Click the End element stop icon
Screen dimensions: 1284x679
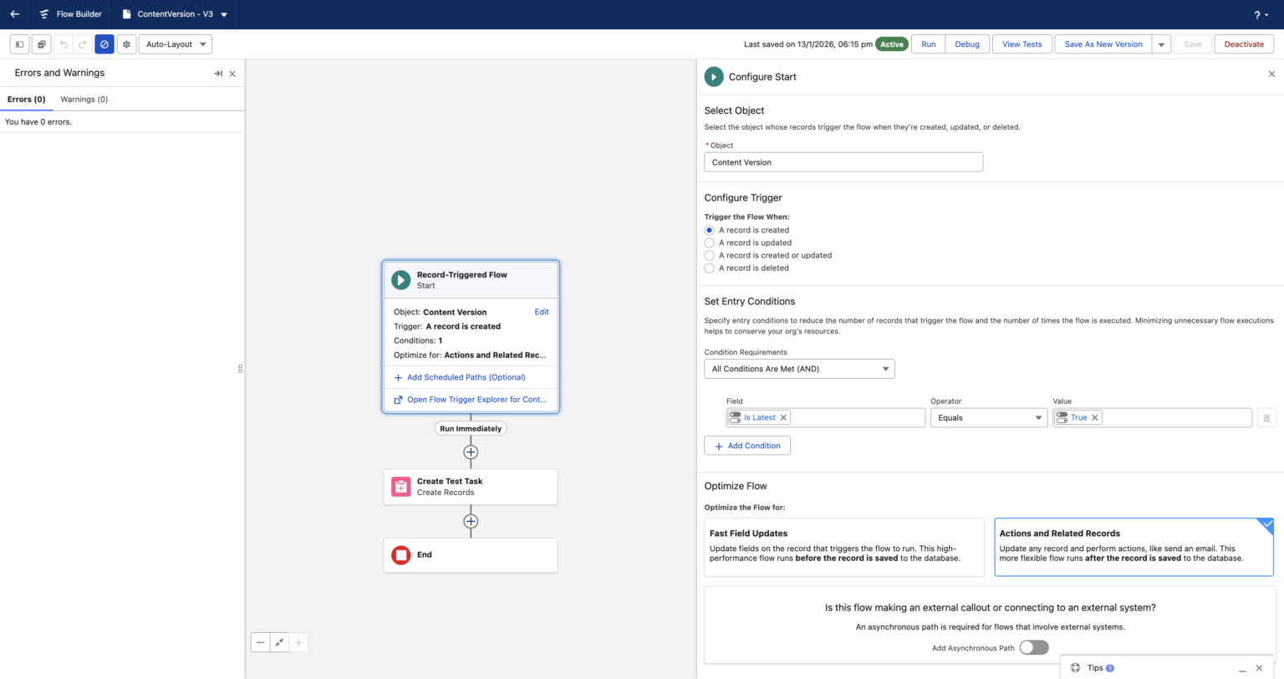401,554
